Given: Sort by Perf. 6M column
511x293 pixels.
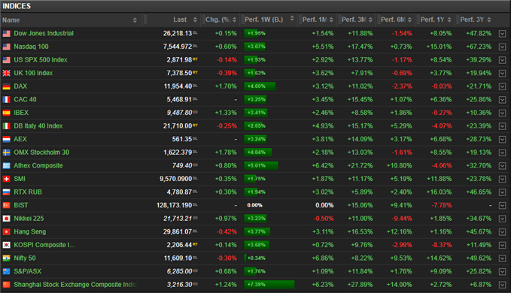Looking at the screenshot, I should [x=409, y=20].
